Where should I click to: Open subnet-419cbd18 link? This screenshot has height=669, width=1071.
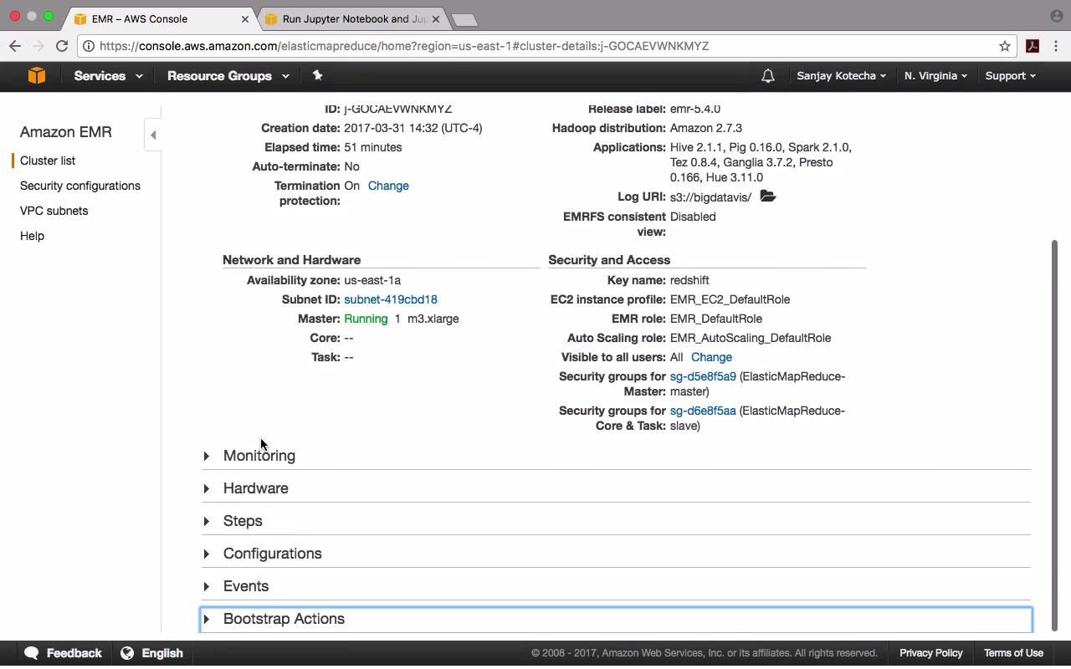(x=391, y=299)
